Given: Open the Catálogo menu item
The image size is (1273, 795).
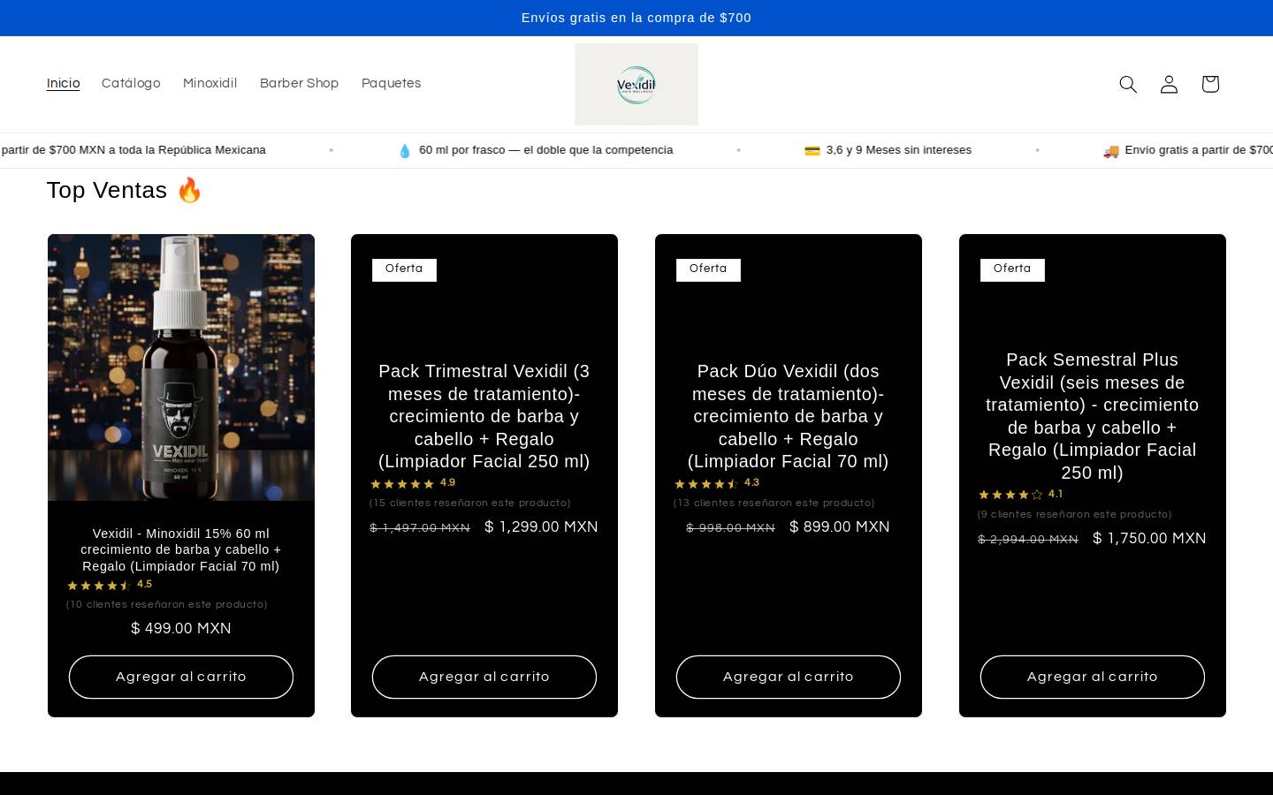Looking at the screenshot, I should point(131,83).
